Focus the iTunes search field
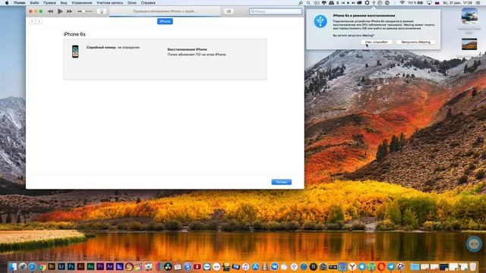Image resolution: width=486 pixels, height=273 pixels. click(x=275, y=11)
